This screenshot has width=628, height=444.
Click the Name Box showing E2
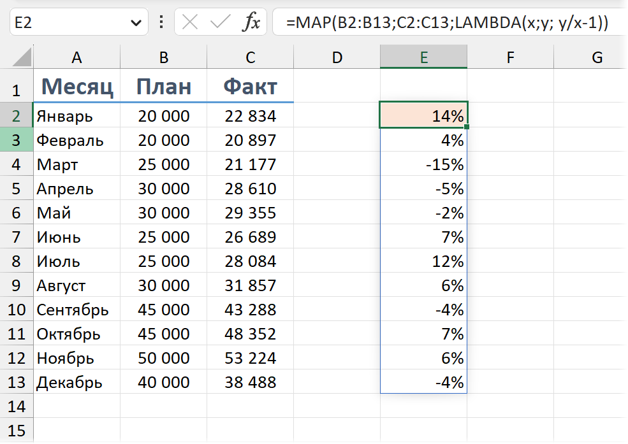coord(79,22)
